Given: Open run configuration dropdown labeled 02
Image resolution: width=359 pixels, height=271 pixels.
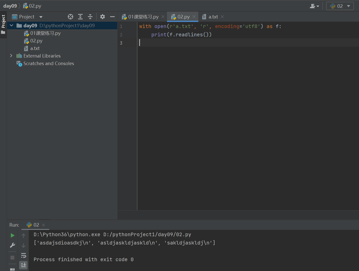Looking at the screenshot, I should [340, 6].
